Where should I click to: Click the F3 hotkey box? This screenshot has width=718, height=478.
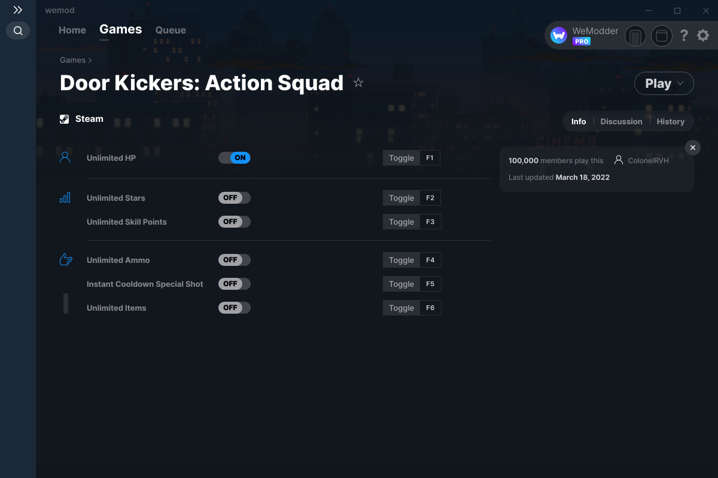click(430, 222)
